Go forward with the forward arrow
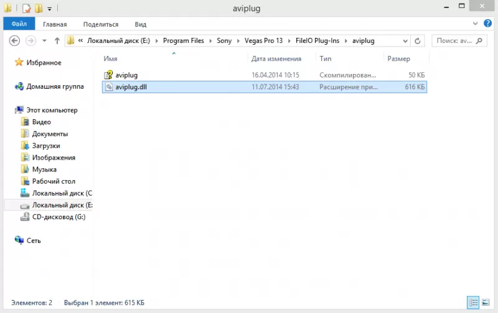498x313 pixels. [31, 41]
